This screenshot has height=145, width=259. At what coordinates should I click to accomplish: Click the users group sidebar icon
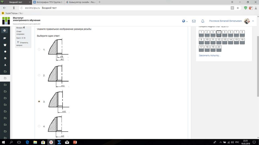point(5,45)
